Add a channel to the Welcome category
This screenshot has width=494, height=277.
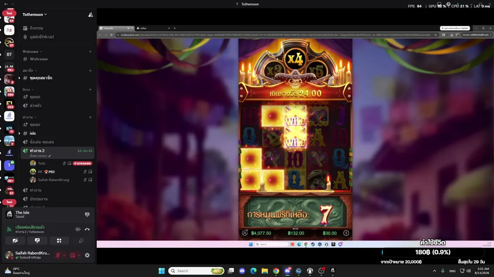pos(90,52)
